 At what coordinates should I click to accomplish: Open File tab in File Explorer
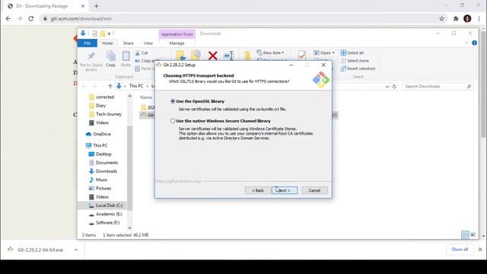pos(87,43)
